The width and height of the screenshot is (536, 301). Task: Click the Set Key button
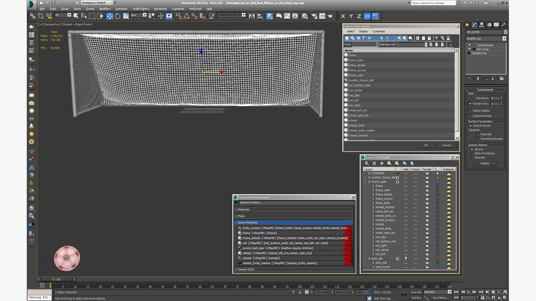click(416, 298)
